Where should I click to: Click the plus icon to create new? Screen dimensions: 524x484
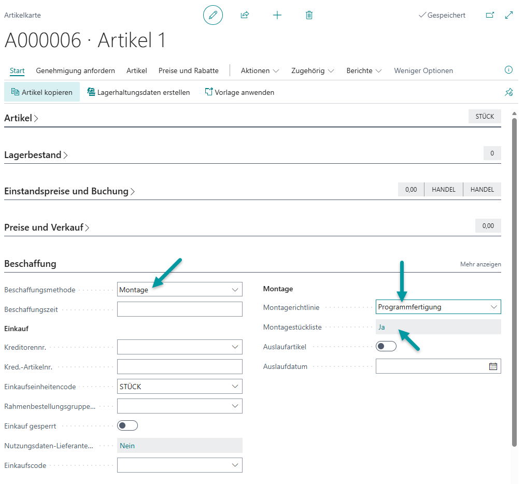(277, 15)
